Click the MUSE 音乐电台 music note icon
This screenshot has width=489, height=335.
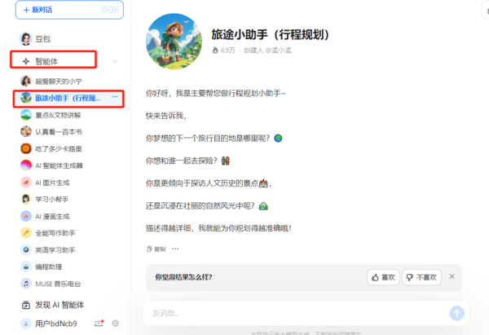pos(26,284)
